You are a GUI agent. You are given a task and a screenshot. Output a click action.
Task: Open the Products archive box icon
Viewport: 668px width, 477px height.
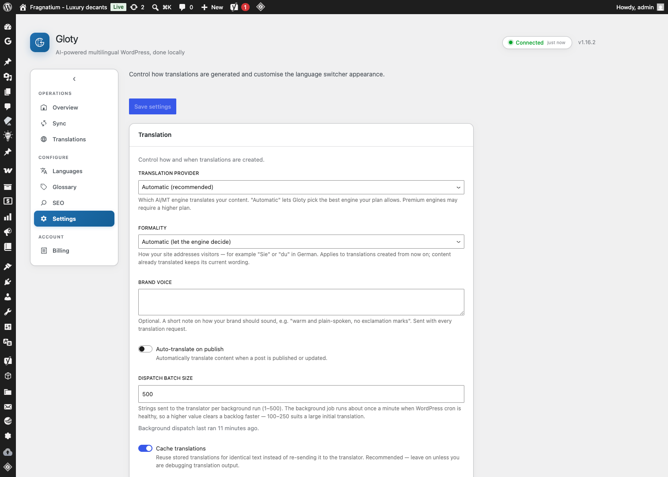(8, 186)
